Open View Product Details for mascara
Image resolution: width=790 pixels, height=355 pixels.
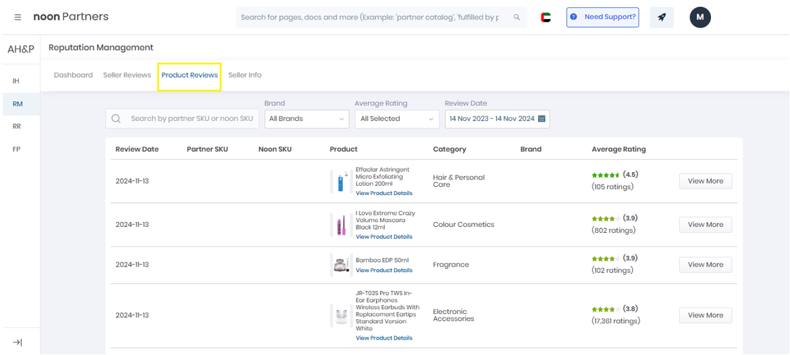click(x=384, y=237)
